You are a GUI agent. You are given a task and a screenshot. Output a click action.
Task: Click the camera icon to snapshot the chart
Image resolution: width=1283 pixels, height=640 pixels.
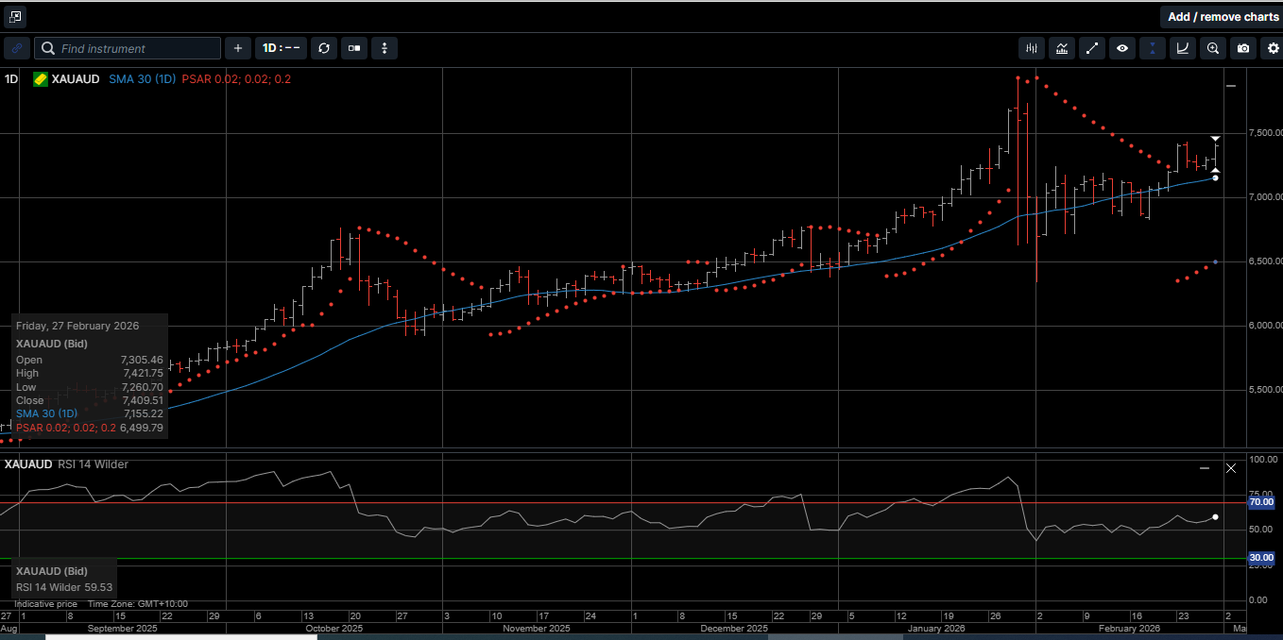pos(1242,48)
